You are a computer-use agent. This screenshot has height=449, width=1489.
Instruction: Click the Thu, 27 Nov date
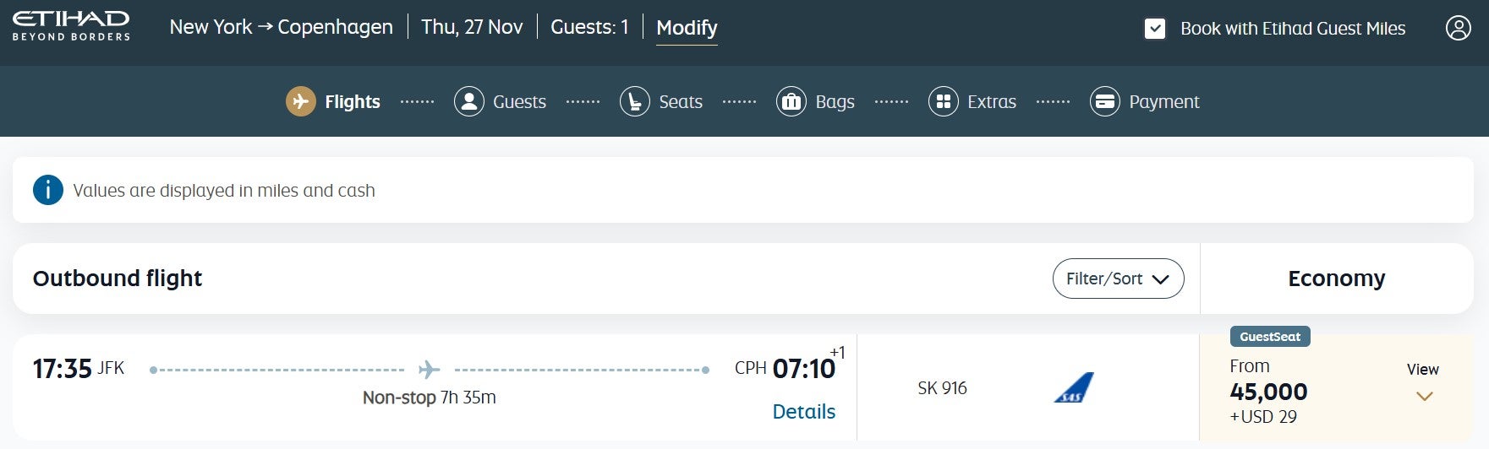coord(472,27)
